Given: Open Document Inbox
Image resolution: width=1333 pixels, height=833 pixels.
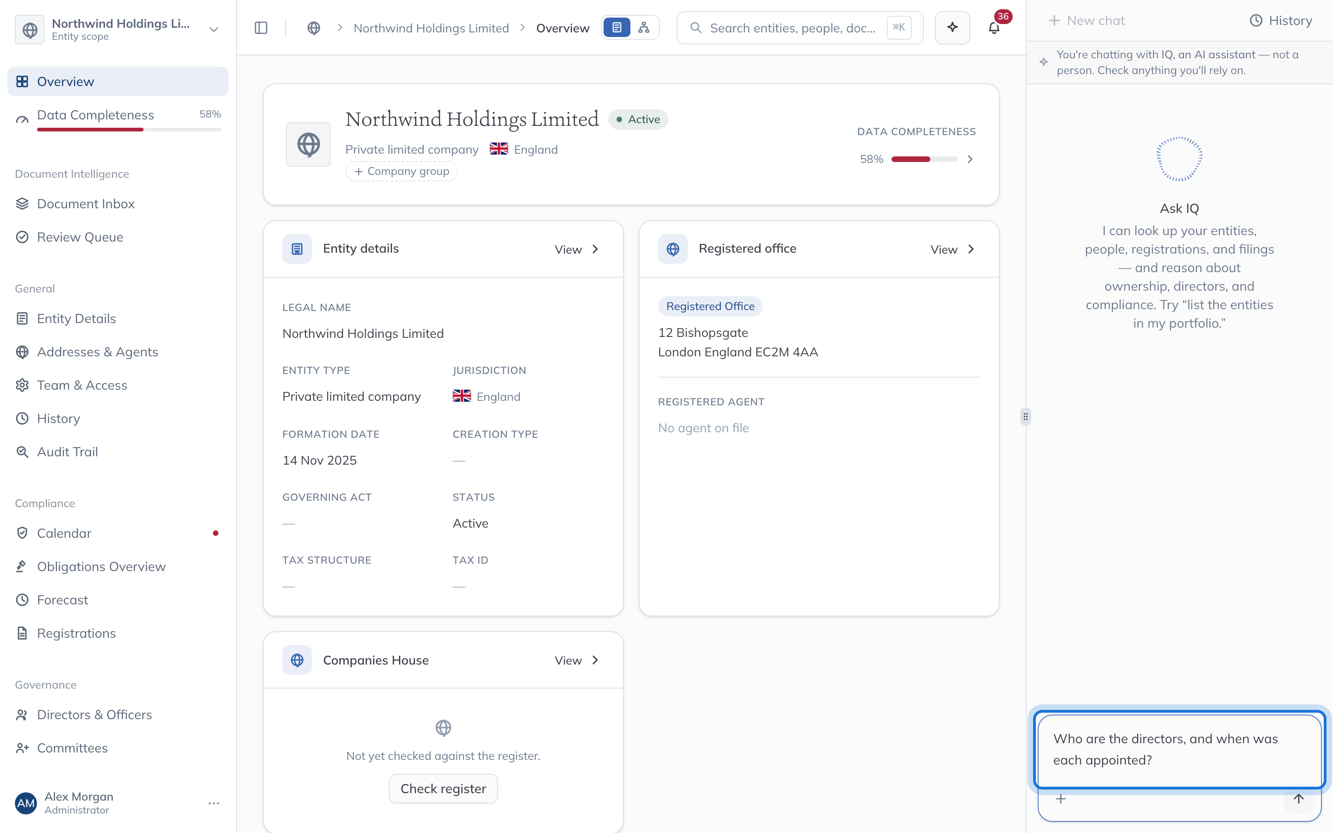Looking at the screenshot, I should coord(118,204).
